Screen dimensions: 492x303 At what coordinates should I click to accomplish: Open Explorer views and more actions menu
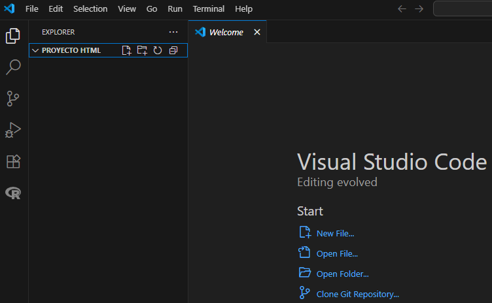coord(173,32)
